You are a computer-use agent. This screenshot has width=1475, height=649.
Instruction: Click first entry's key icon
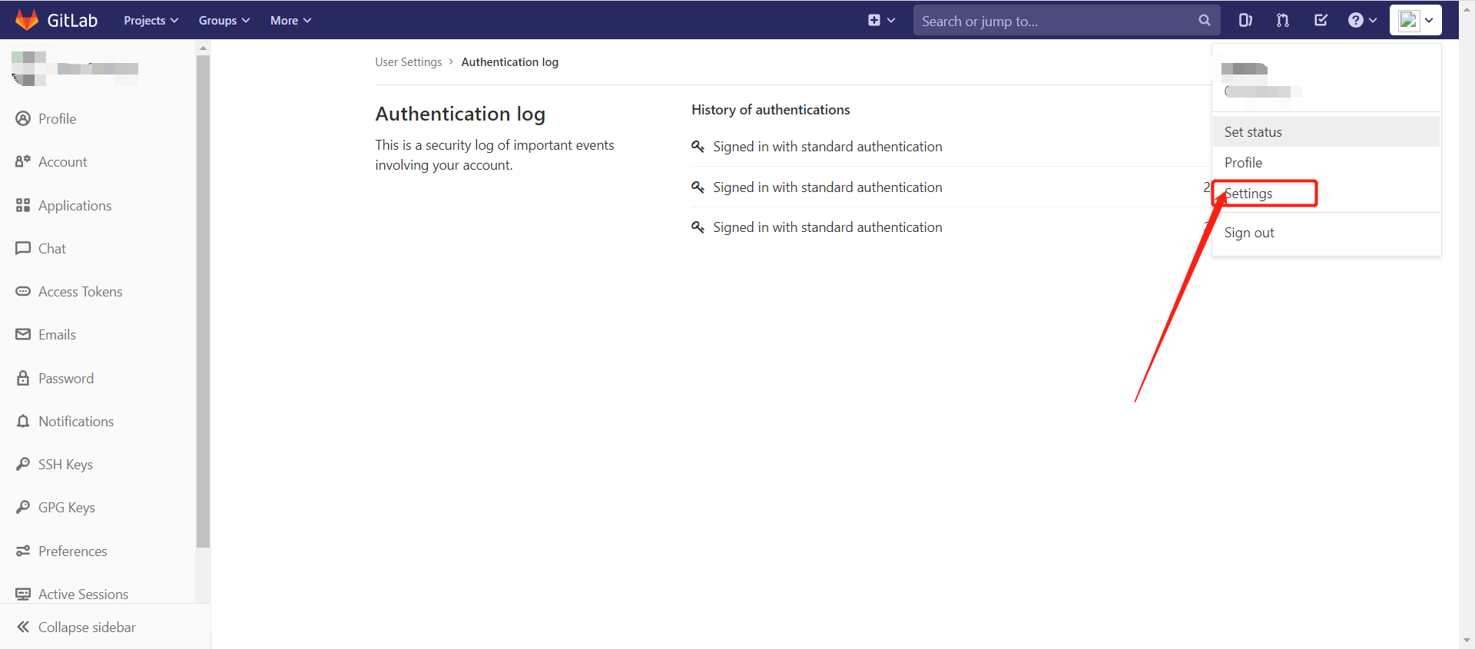[x=698, y=146]
